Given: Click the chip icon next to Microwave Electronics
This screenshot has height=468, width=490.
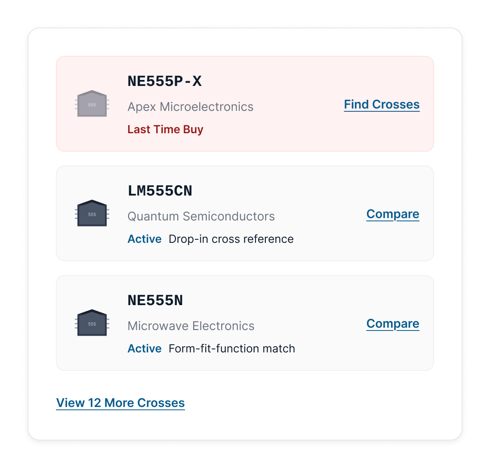Looking at the screenshot, I should click(x=91, y=323).
